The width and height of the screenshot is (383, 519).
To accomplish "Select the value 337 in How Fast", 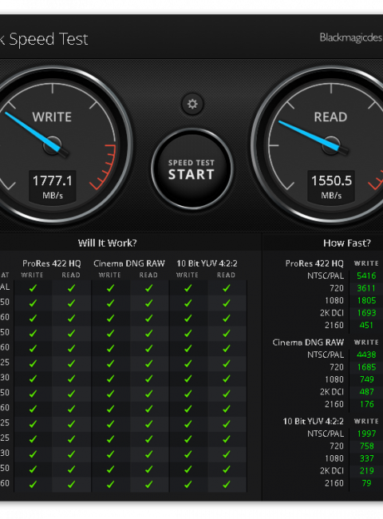I will click(x=367, y=458).
